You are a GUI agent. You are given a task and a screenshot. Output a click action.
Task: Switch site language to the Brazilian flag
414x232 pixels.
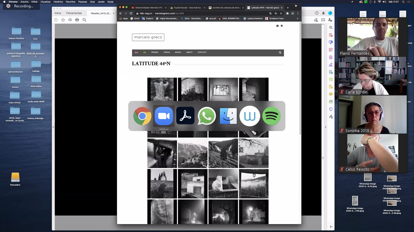(x=145, y=53)
